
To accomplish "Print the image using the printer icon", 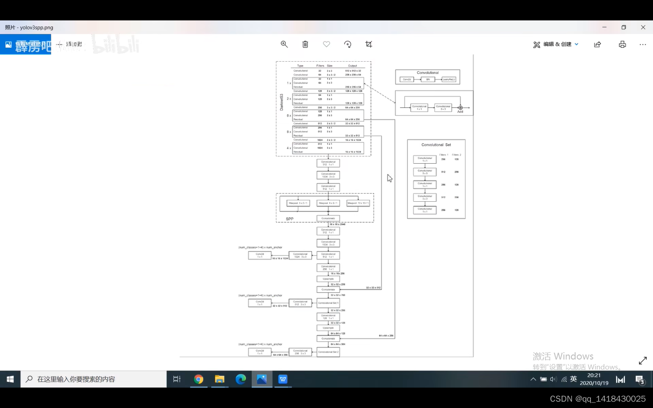I will [x=622, y=44].
